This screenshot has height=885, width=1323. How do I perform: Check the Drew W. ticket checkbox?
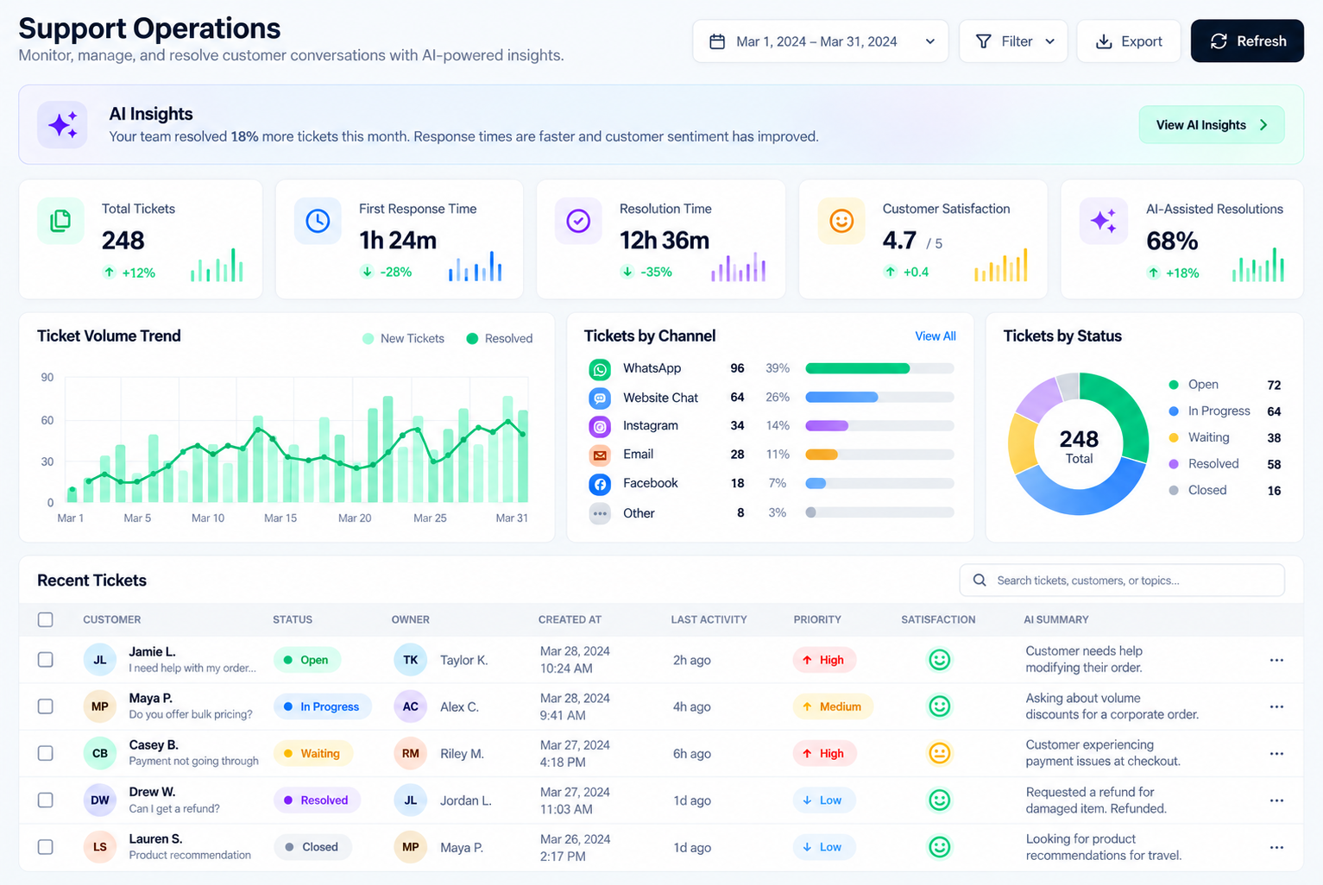[x=46, y=800]
